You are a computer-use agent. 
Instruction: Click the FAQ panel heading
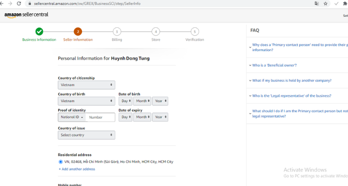[255, 30]
